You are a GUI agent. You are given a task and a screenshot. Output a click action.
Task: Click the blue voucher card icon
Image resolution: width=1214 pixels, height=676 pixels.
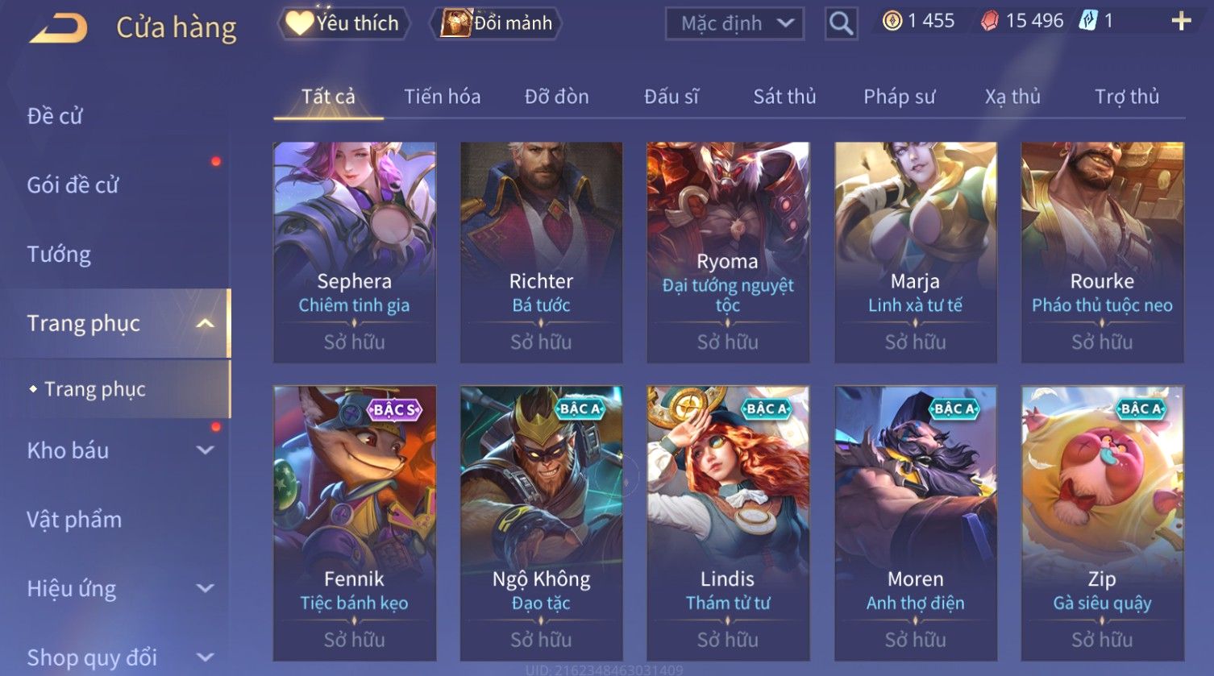tap(1088, 21)
